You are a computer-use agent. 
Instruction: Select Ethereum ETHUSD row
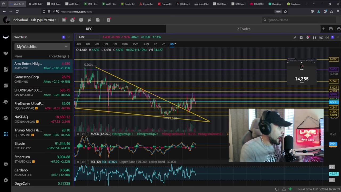click(x=42, y=159)
